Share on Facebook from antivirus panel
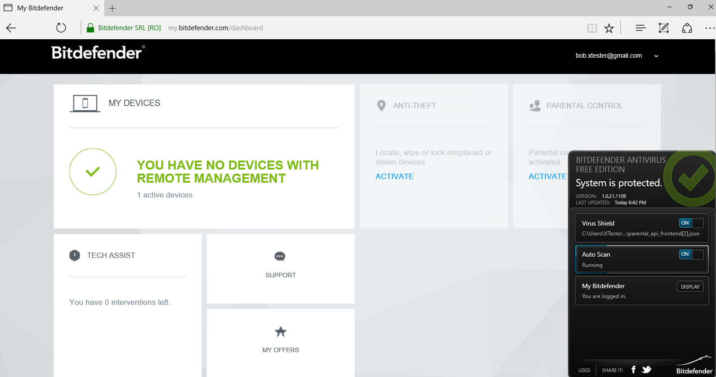Screen dimensions: 716x377 [633, 370]
